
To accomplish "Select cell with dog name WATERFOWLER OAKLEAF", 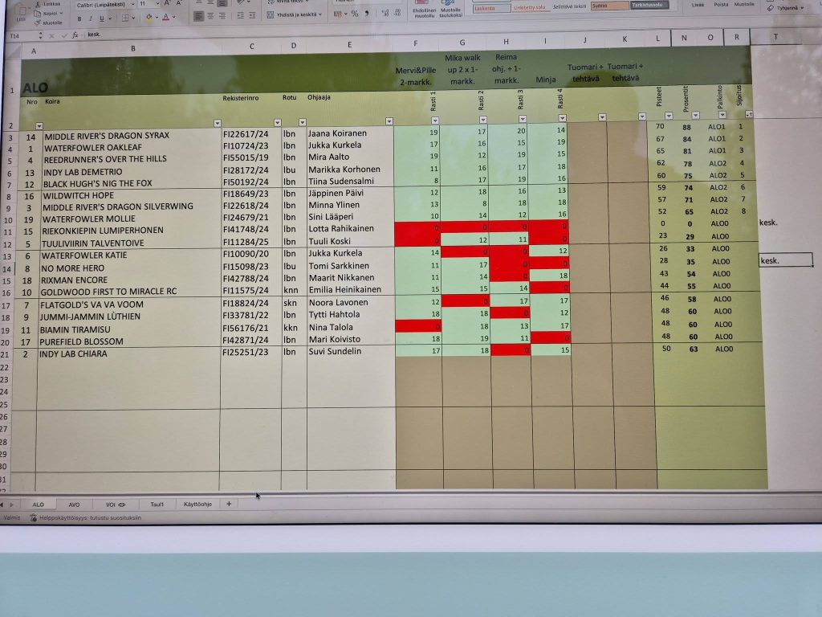I will [x=128, y=148].
